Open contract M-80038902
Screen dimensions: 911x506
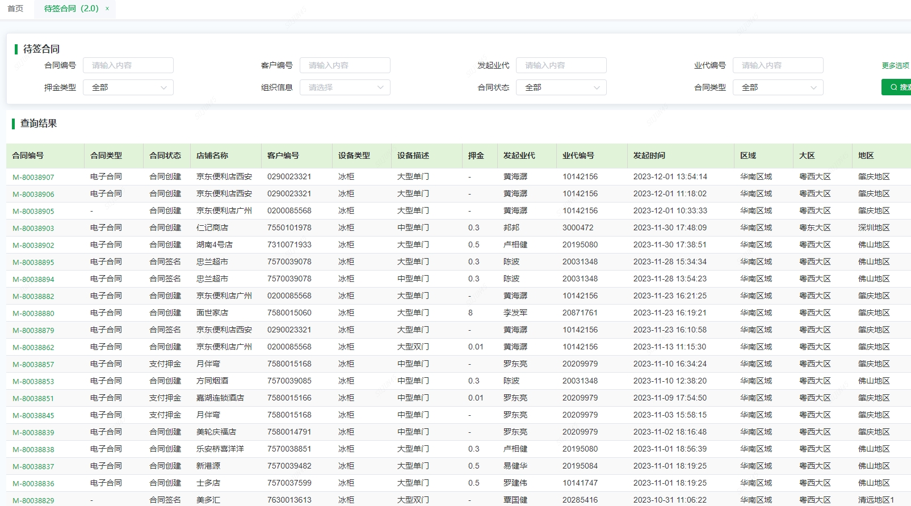click(x=33, y=245)
